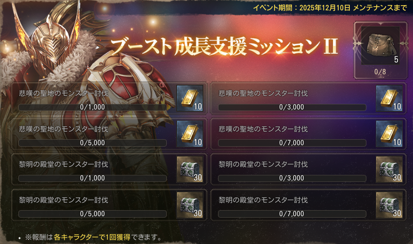Click the 0/1,000 progress bar for 悲嘆の聖地
413x244 pixels.
tap(92, 107)
